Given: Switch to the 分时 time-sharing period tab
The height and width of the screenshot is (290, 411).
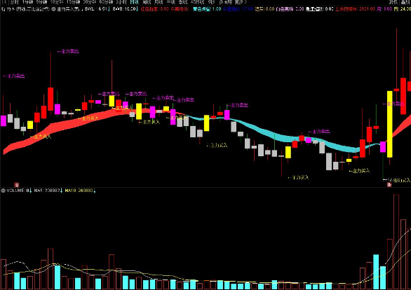Looking at the screenshot, I should [15, 2].
